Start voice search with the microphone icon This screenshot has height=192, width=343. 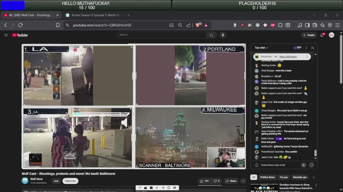pos(223,35)
